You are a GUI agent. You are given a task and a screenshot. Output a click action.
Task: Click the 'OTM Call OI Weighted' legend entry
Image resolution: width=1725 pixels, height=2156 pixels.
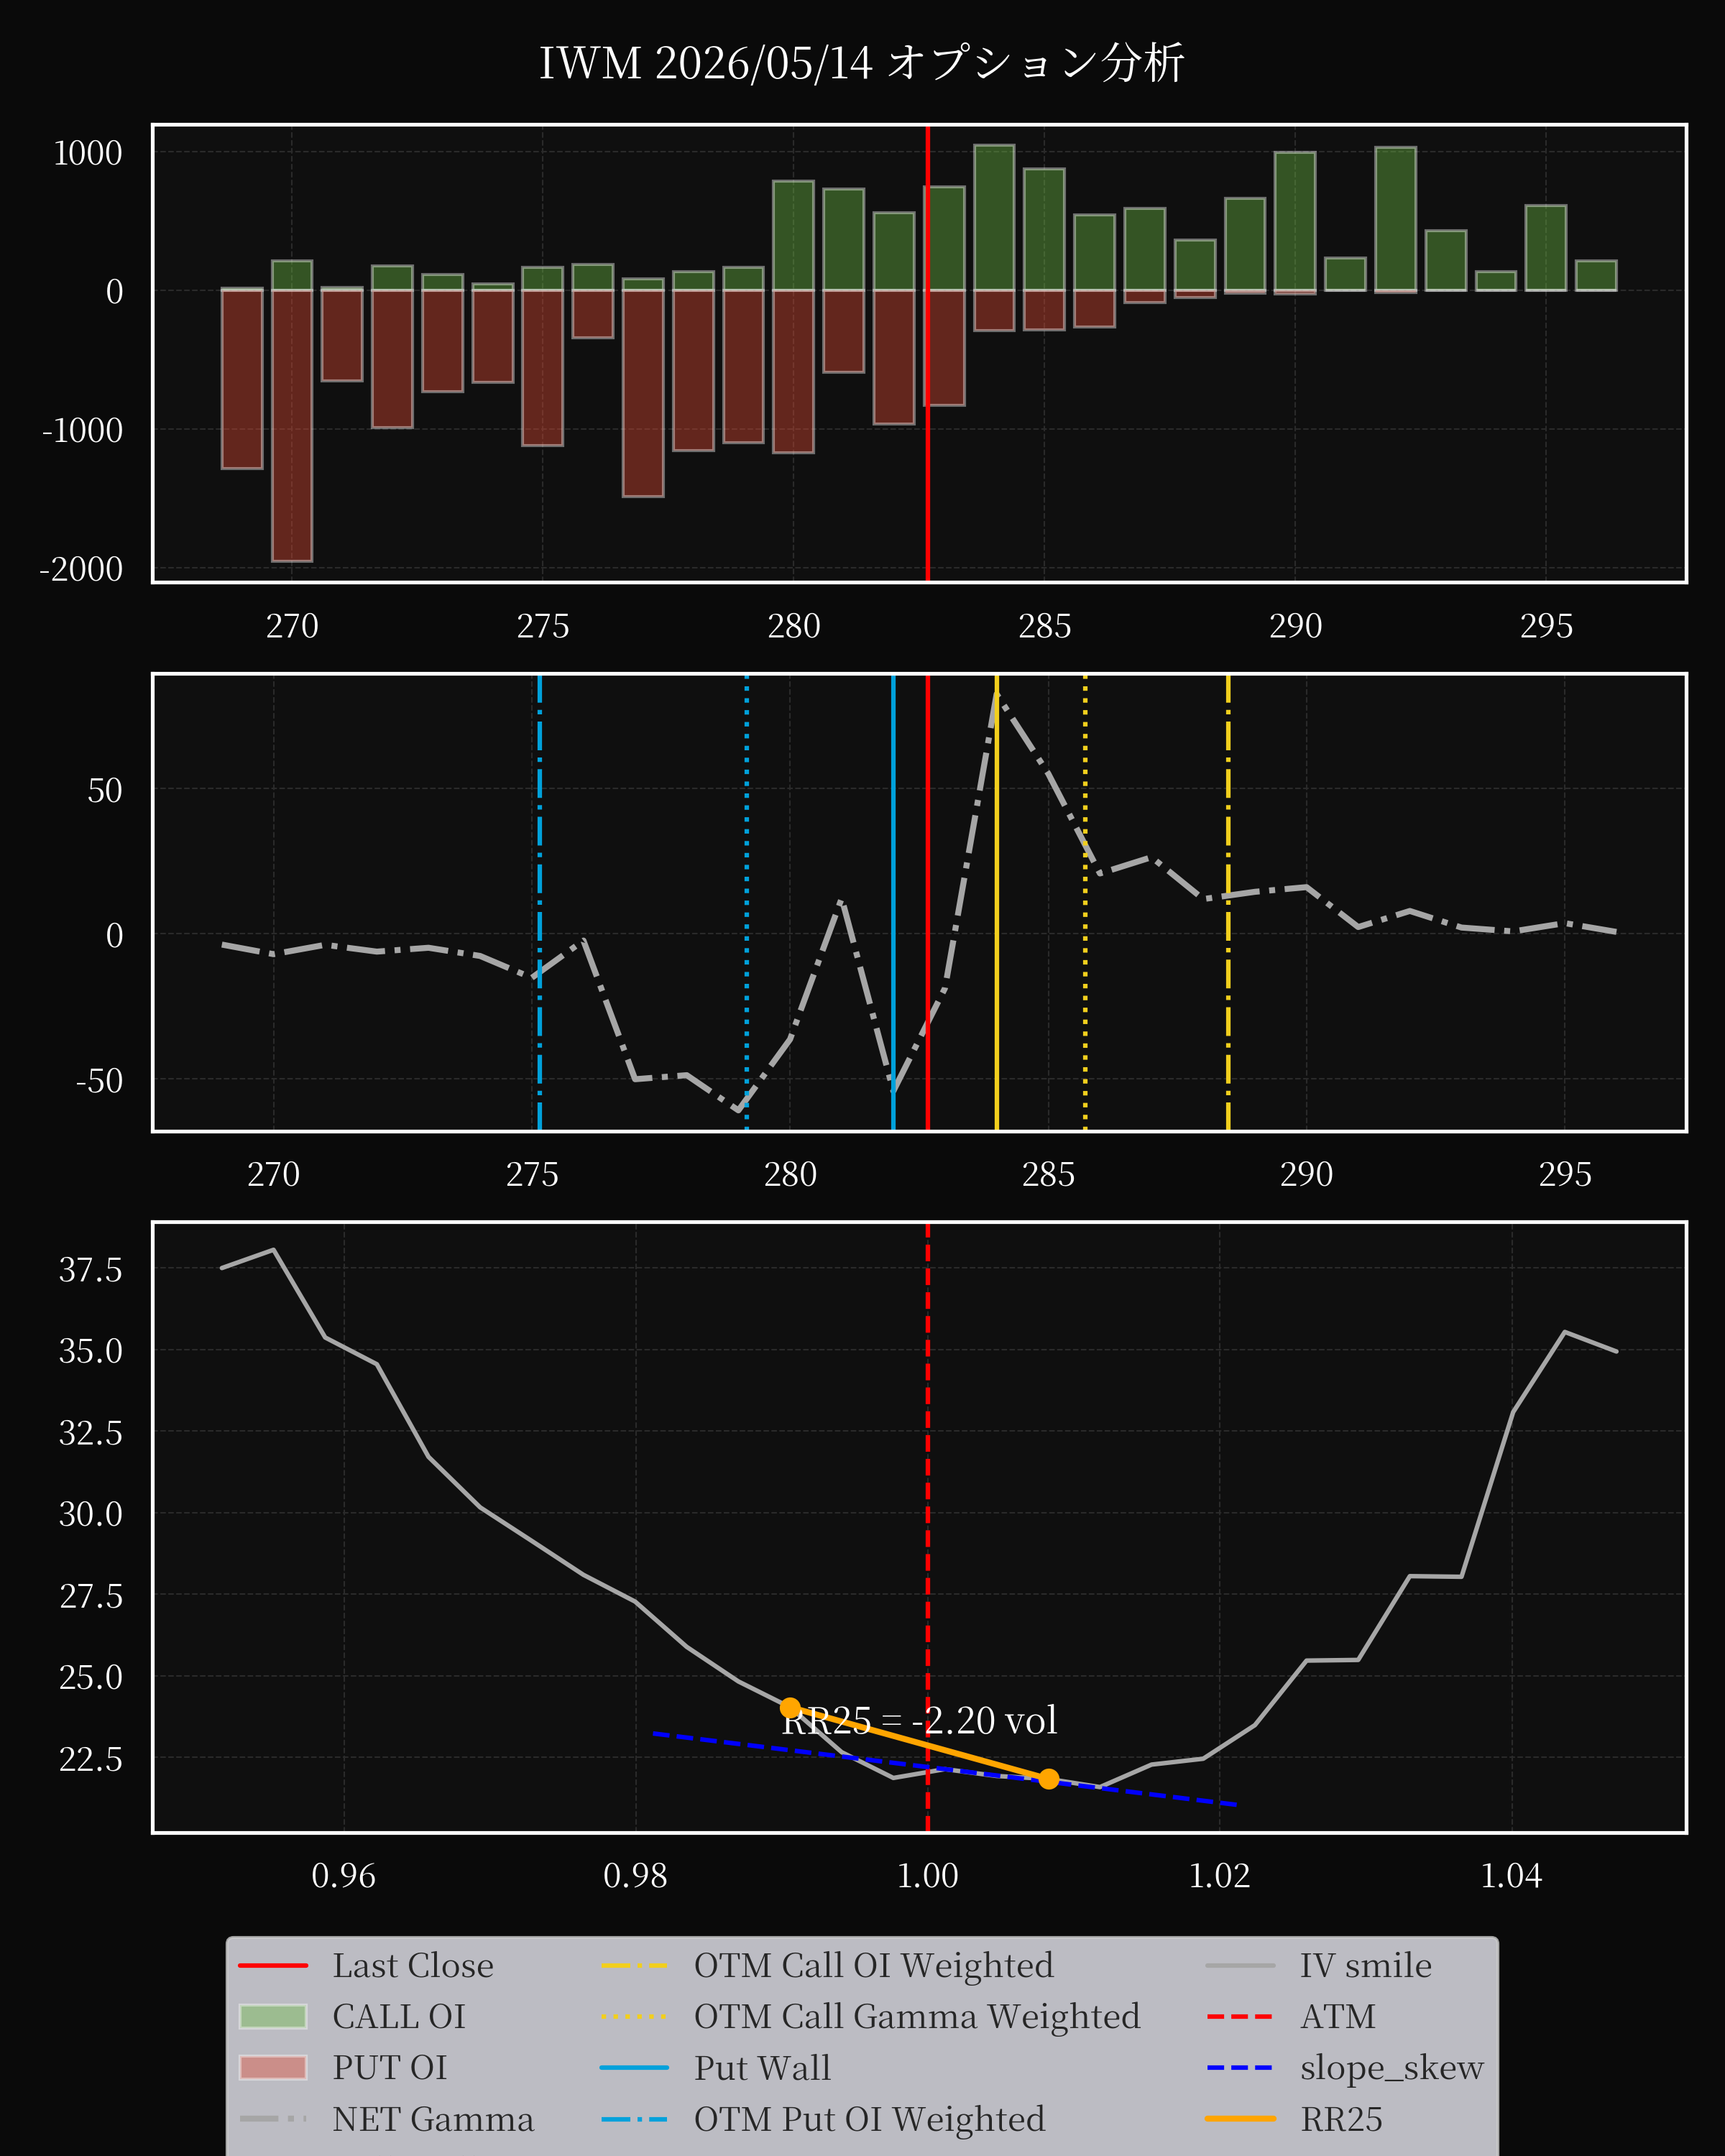(827, 1965)
